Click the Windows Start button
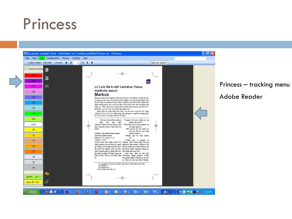Viewport: 292px width, 219px height. (x=32, y=192)
